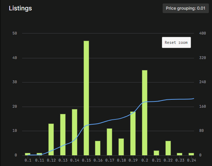Click the small bar at price 0.24
This screenshot has height=166, width=212.
(191, 154)
